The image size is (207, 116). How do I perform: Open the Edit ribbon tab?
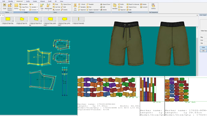click(x=4, y=1)
